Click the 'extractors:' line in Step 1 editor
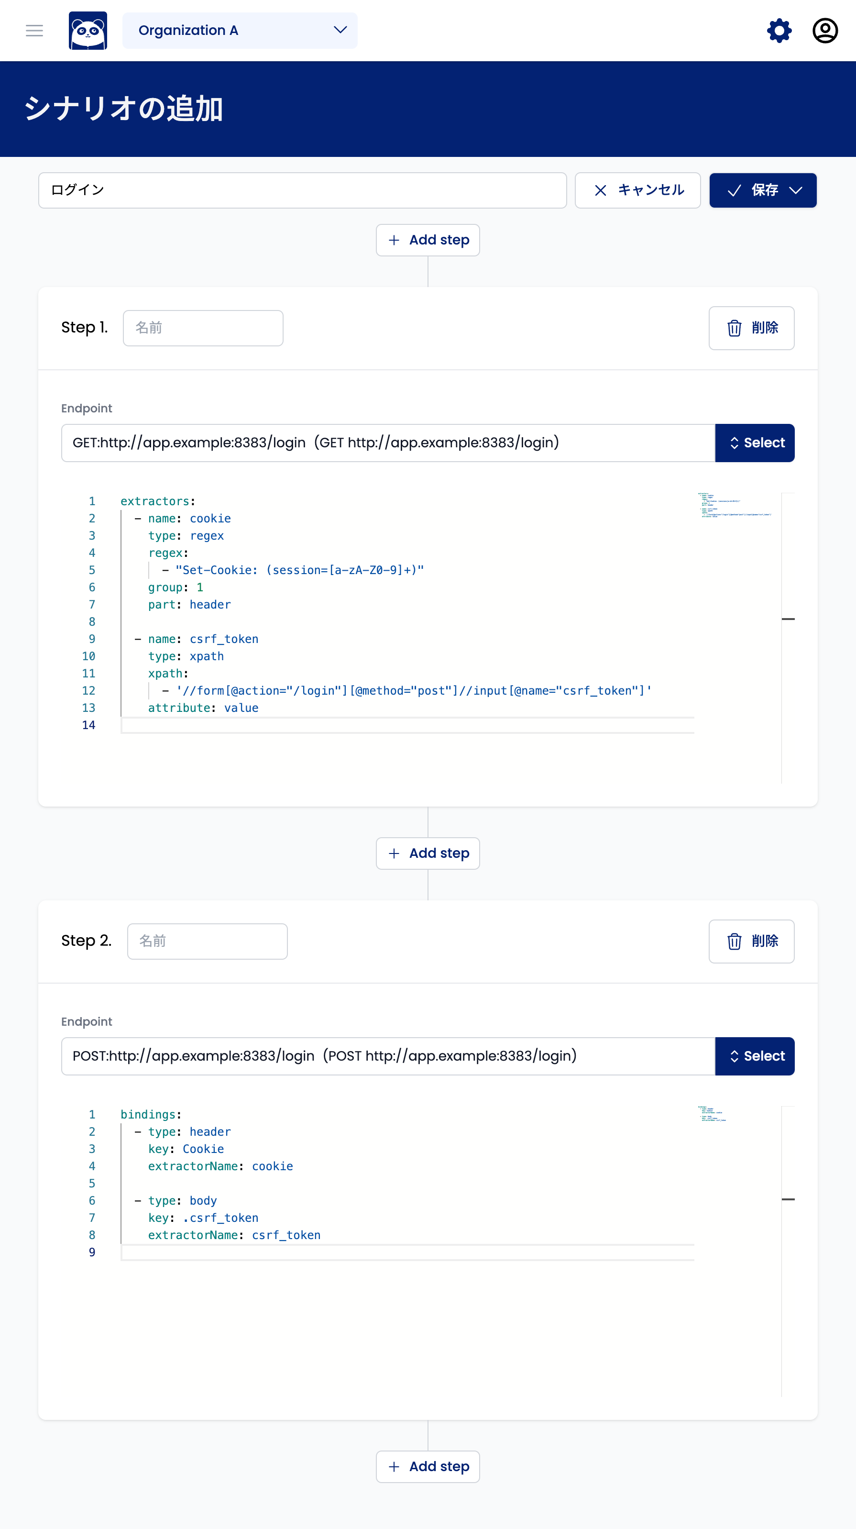Viewport: 856px width, 1529px height. point(158,501)
